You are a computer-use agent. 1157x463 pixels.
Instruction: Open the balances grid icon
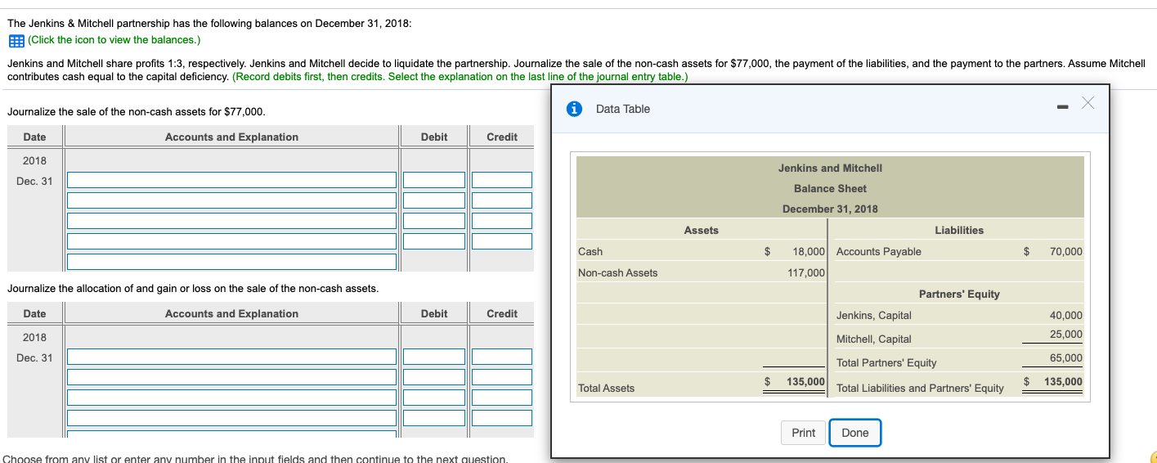[x=16, y=40]
